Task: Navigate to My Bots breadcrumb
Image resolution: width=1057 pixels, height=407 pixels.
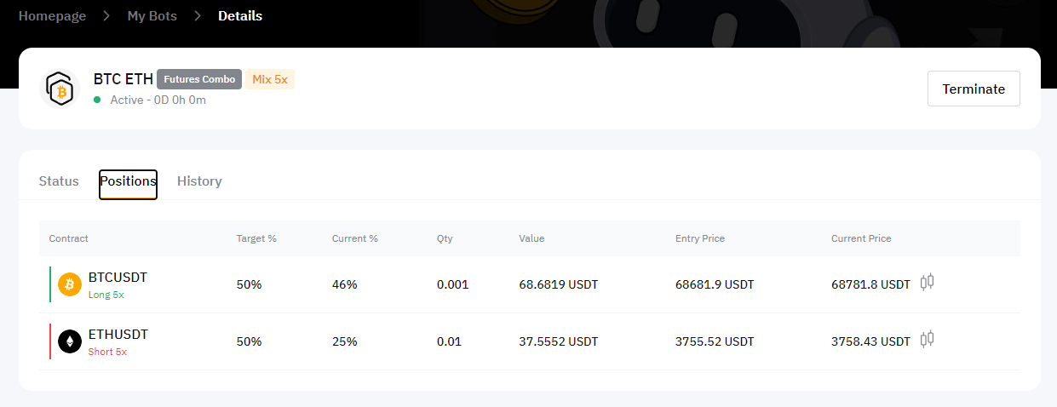Action: coord(152,16)
